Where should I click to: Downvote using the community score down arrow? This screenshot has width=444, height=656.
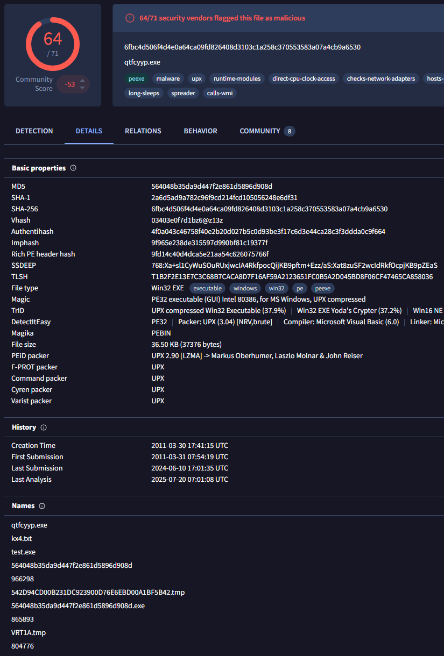[82, 88]
